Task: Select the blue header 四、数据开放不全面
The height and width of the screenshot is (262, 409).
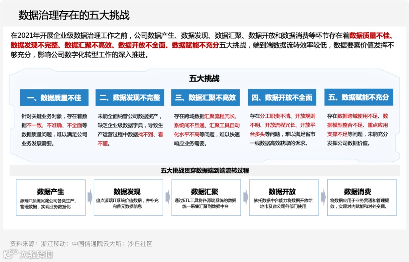Action: pyautogui.click(x=282, y=97)
